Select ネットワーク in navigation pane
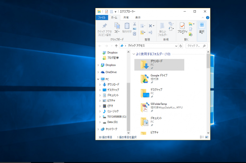The width and height of the screenshot is (246, 163). [109, 129]
